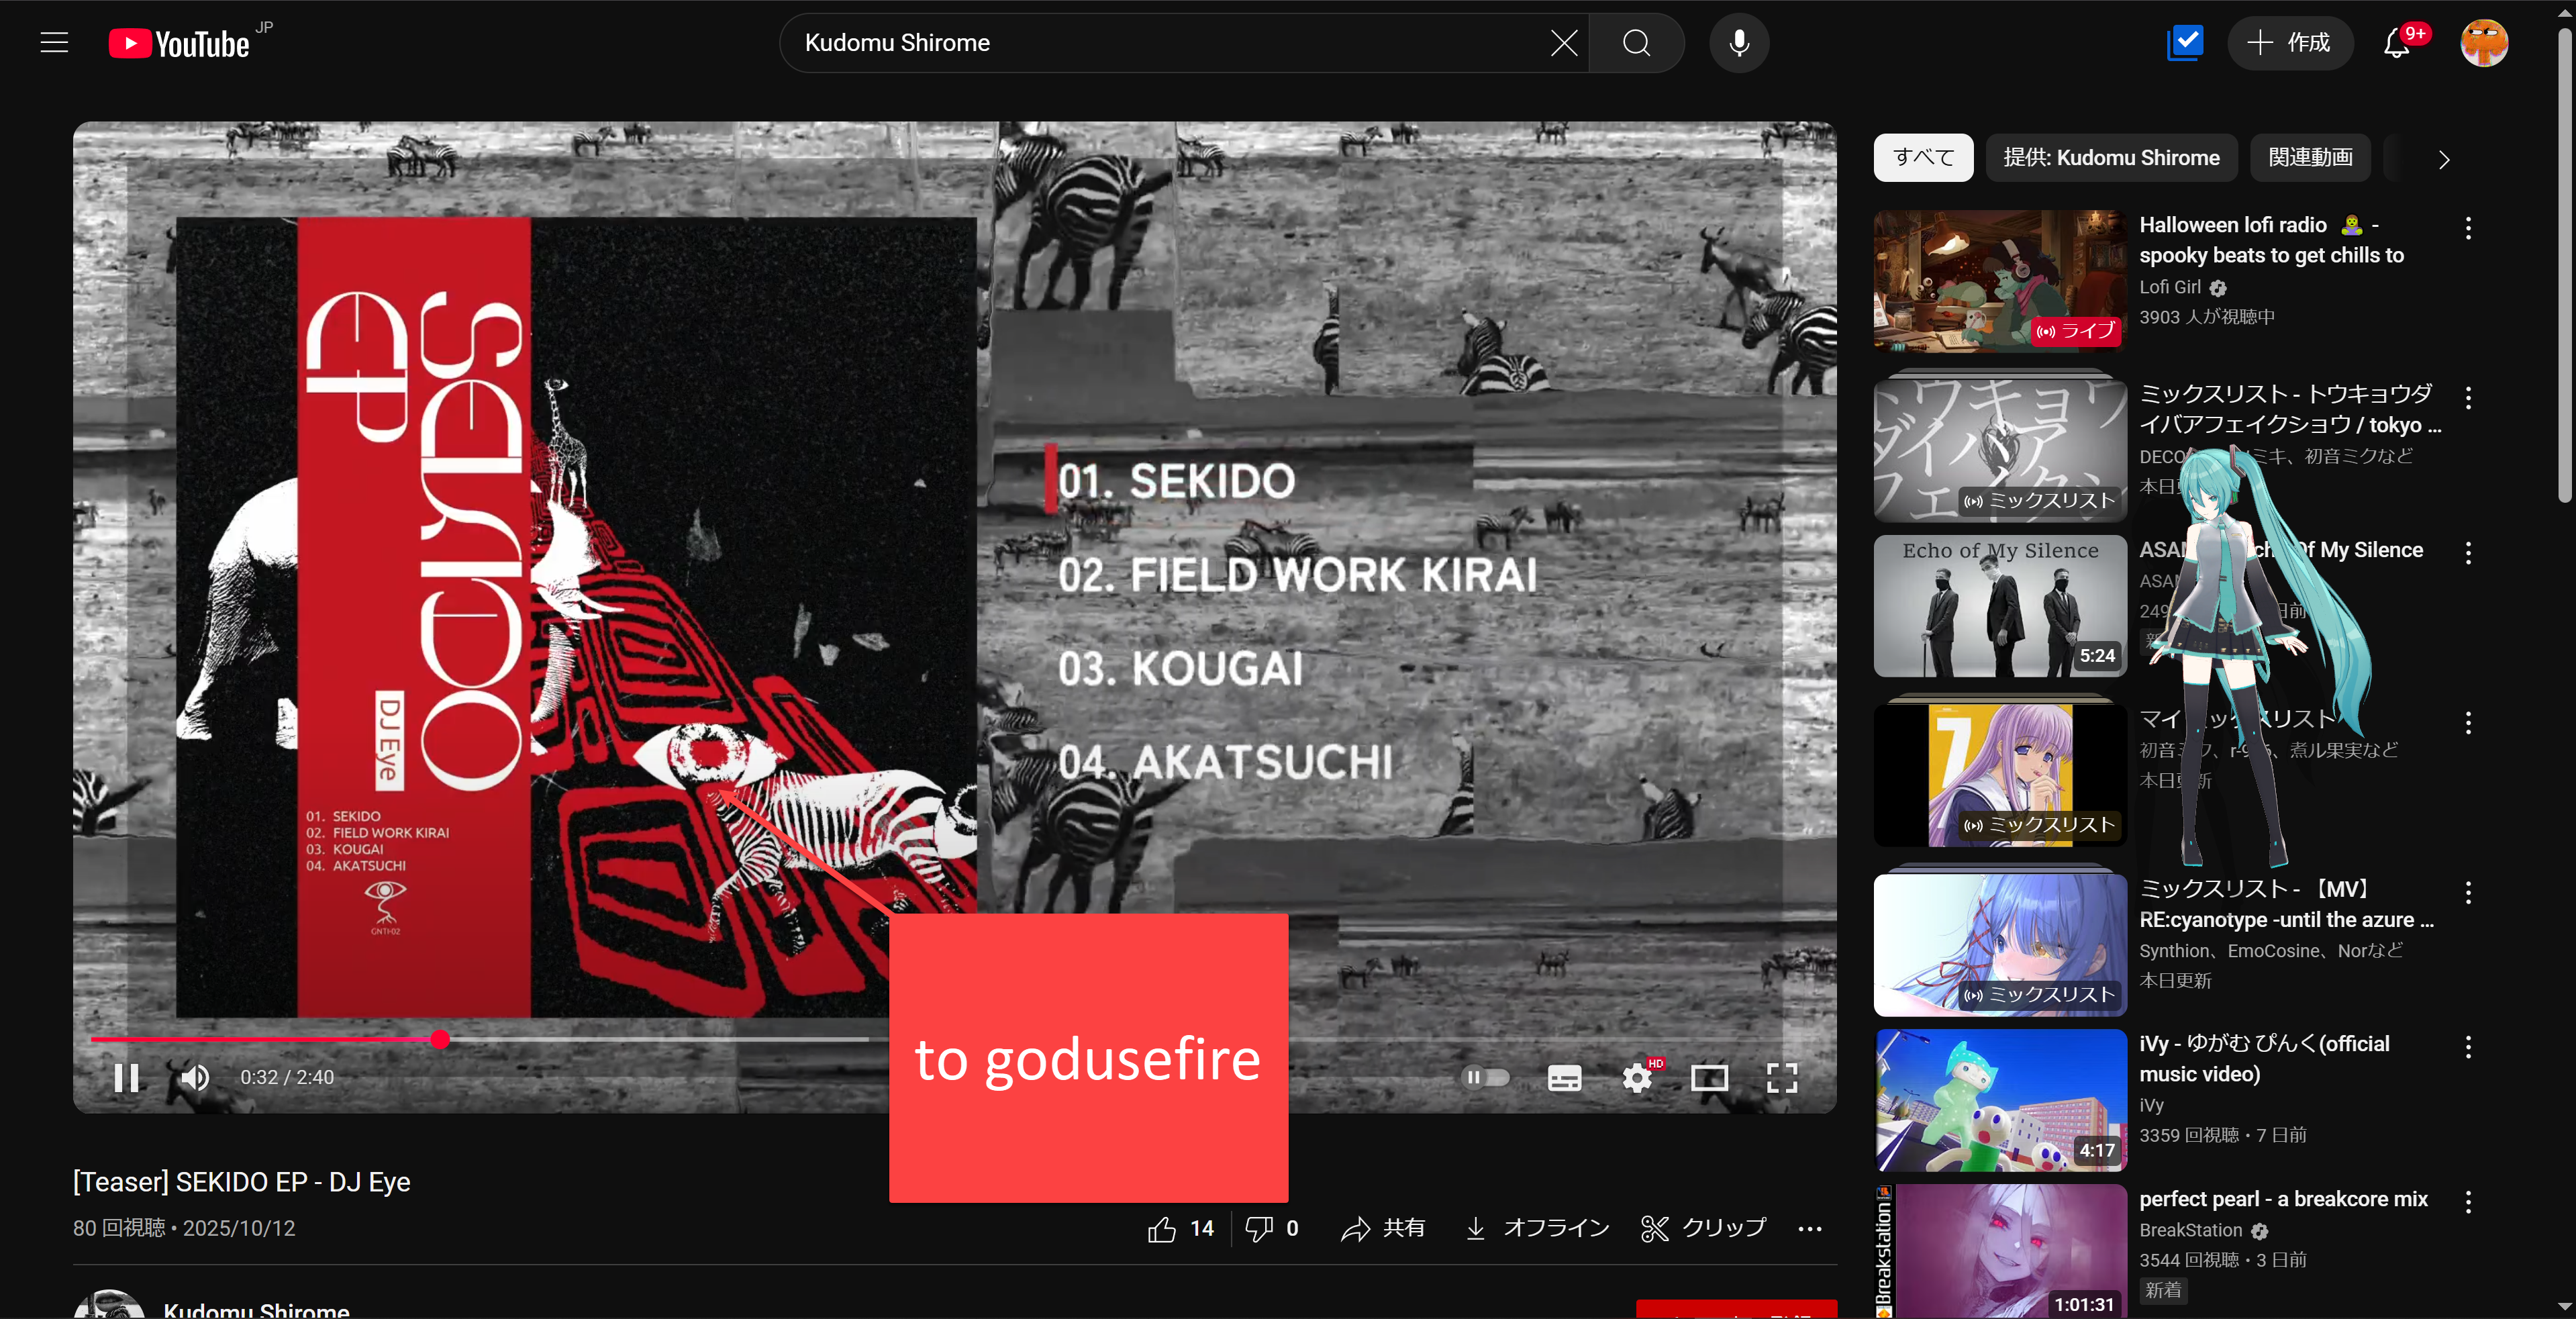Select the 提供: Kudomu Shirome chip
The width and height of the screenshot is (2576, 1319).
(2111, 158)
